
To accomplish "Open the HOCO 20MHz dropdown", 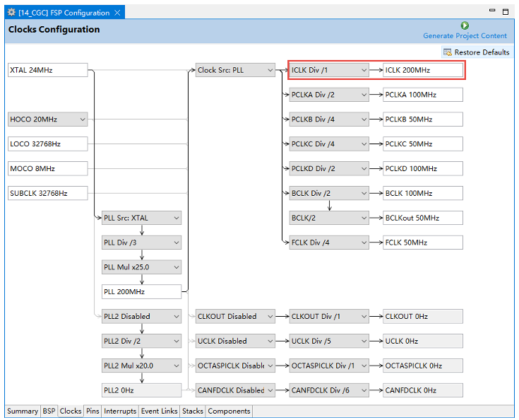I will coord(48,119).
